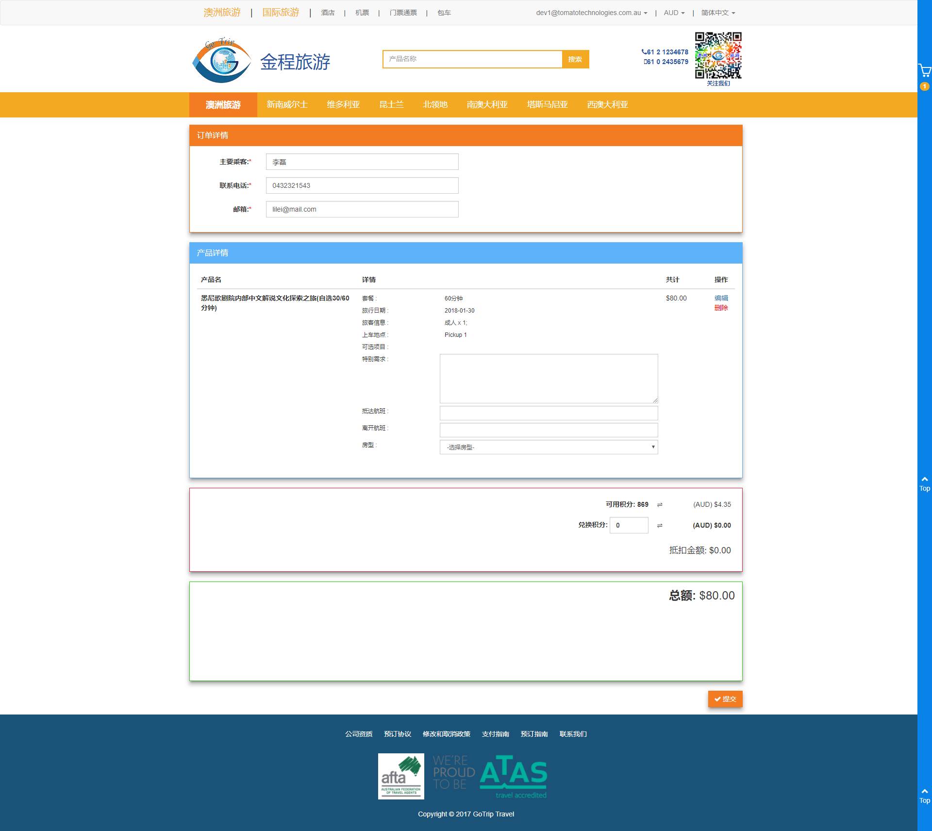The image size is (932, 831).
Task: Click the AFTA logo in footer
Action: pos(401,776)
